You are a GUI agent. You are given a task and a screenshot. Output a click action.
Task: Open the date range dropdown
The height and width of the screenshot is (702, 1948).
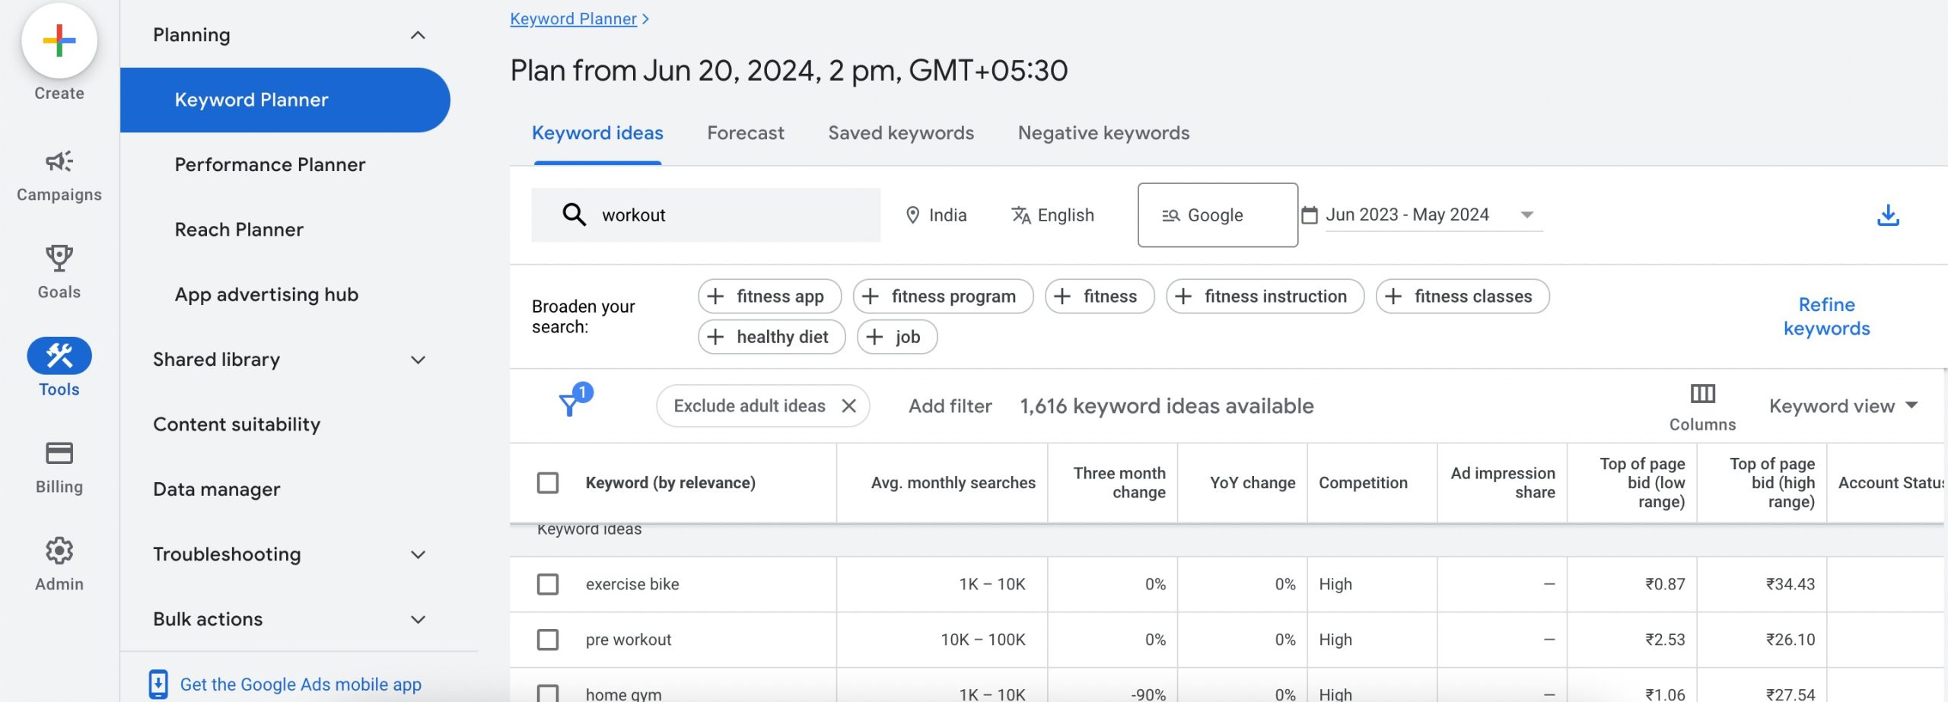click(x=1434, y=215)
